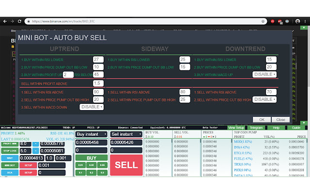Screen dimensions: 310x194
Task: Click the browser forward arrow
Action: (12, 21)
